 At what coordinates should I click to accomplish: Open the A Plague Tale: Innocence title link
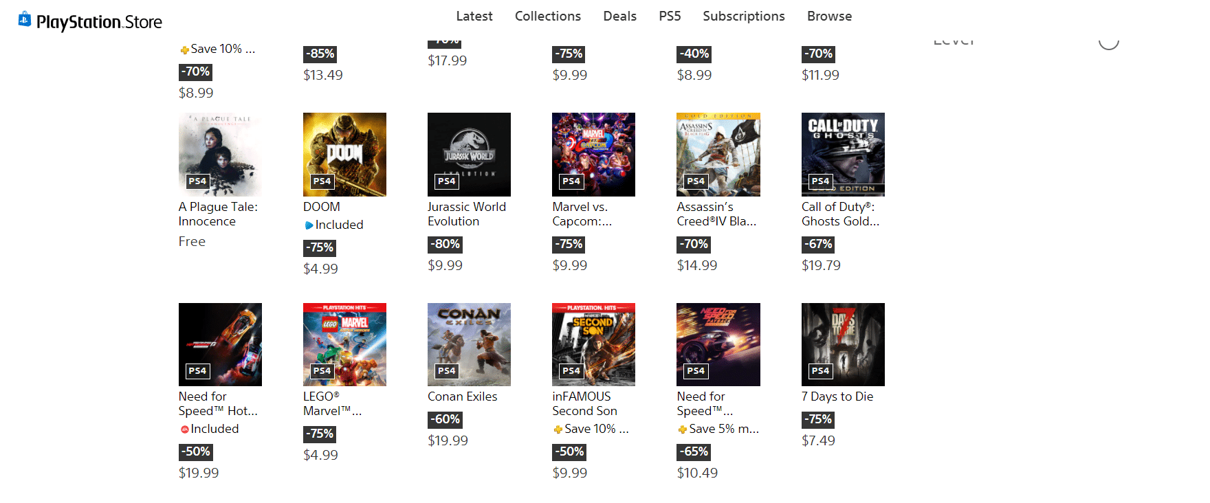pyautogui.click(x=218, y=214)
